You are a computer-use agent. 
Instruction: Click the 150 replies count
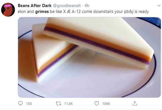(29, 104)
